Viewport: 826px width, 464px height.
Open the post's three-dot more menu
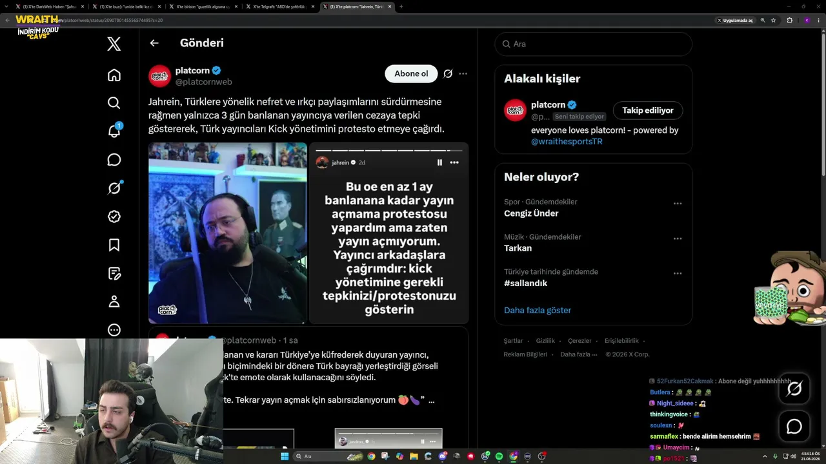pos(463,73)
